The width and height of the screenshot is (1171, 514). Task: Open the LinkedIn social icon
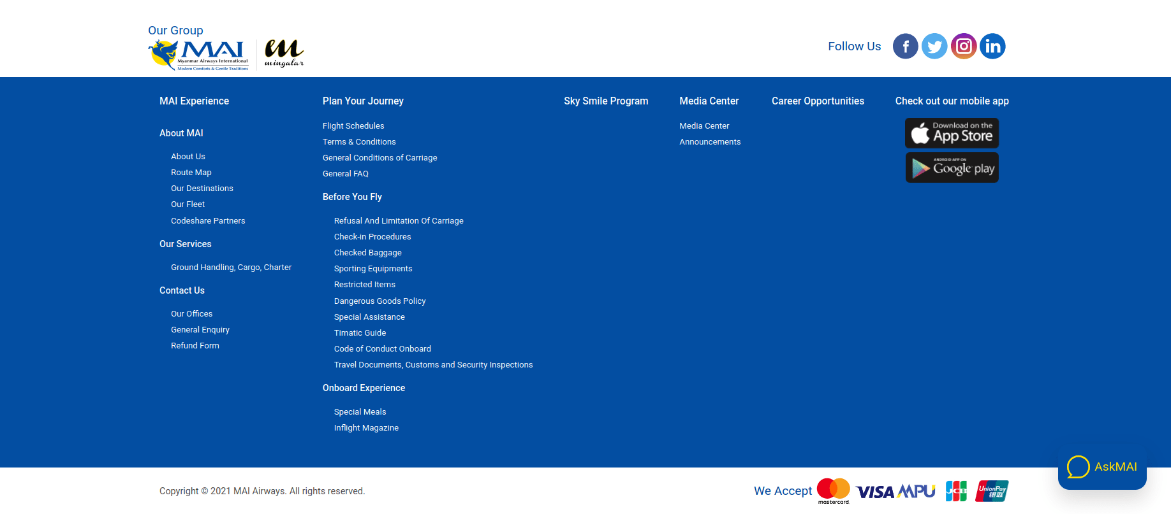[x=992, y=46]
